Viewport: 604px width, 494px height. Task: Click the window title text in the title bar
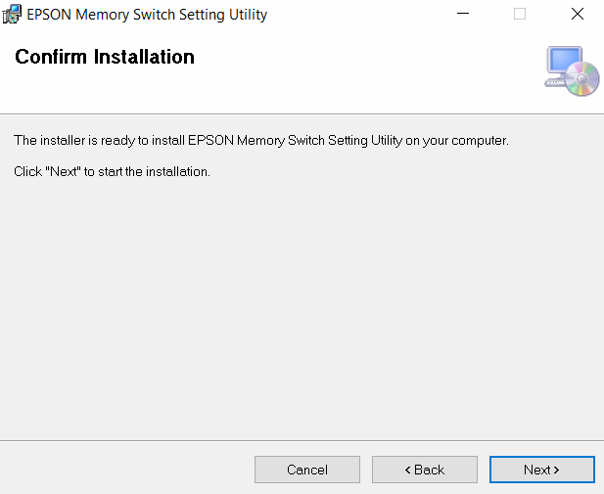tap(147, 15)
